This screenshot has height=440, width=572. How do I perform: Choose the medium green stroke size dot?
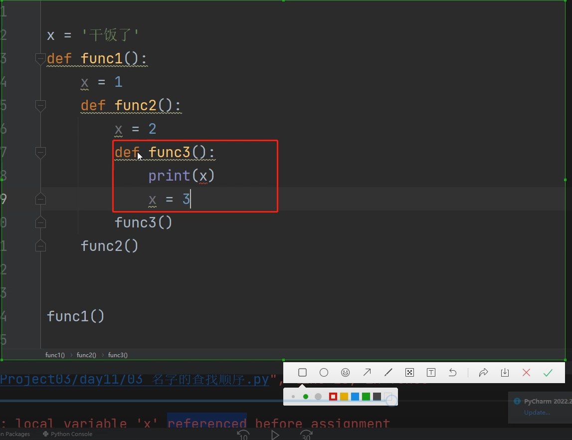306,397
